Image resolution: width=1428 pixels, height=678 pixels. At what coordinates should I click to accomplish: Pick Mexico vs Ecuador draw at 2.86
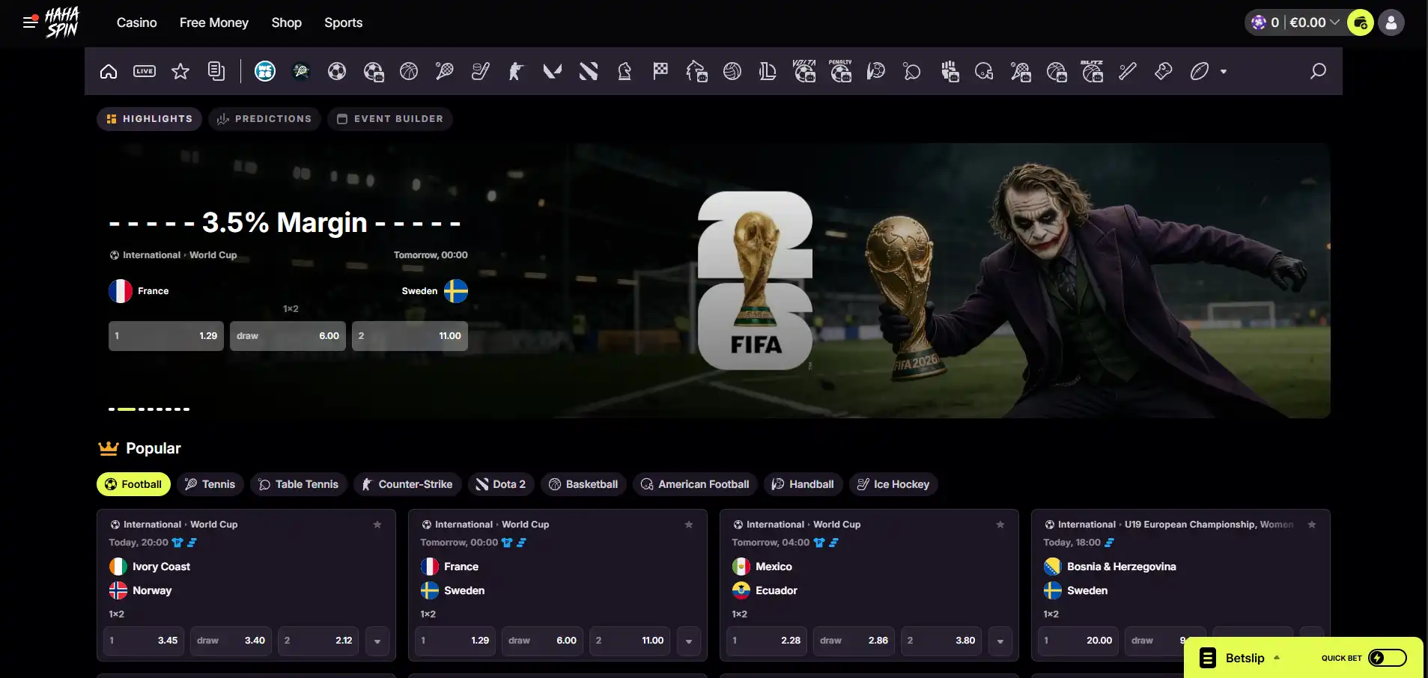pos(854,641)
